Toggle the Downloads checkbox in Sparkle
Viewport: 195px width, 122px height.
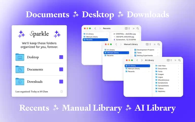coord(61,82)
